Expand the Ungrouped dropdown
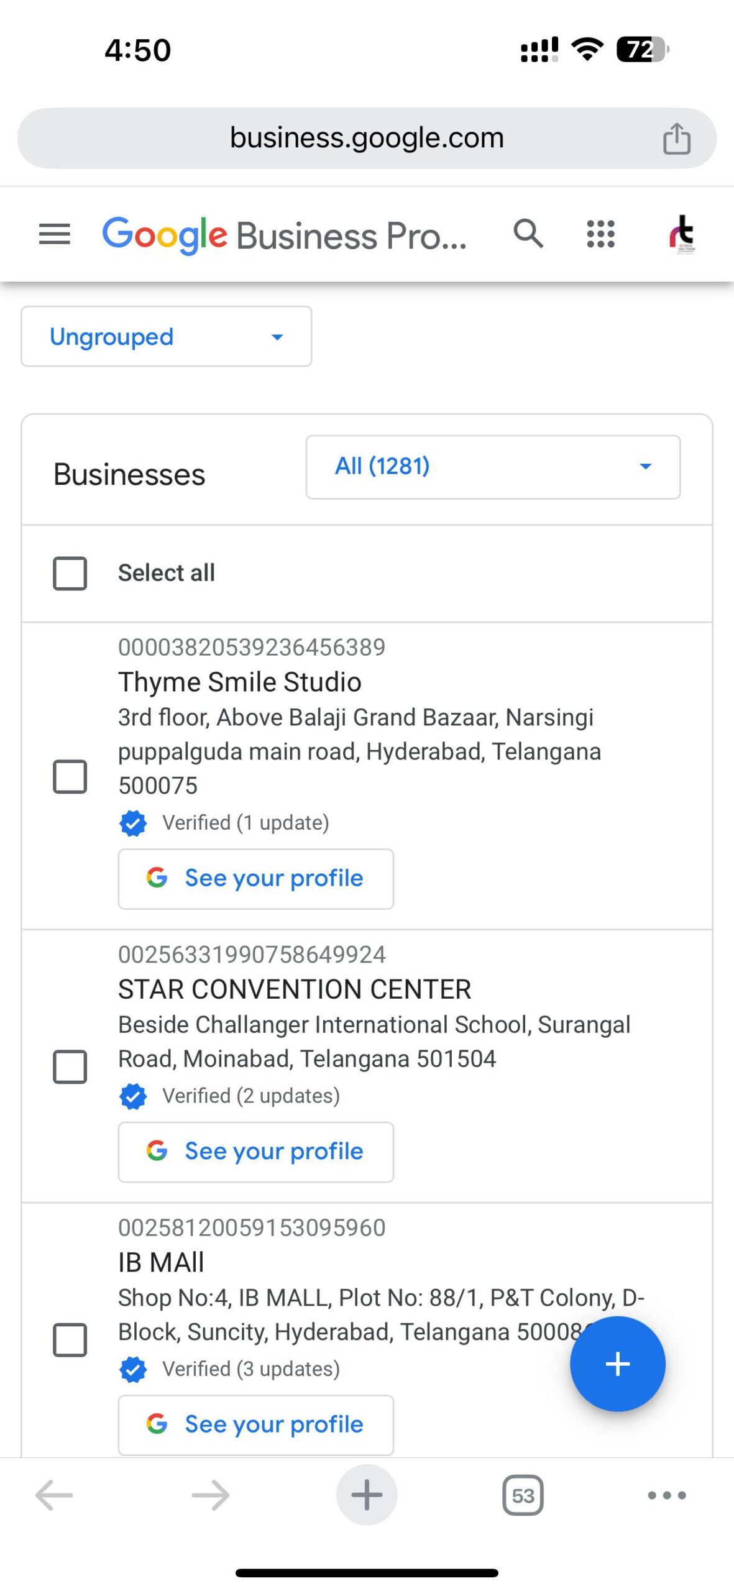 [x=166, y=337]
